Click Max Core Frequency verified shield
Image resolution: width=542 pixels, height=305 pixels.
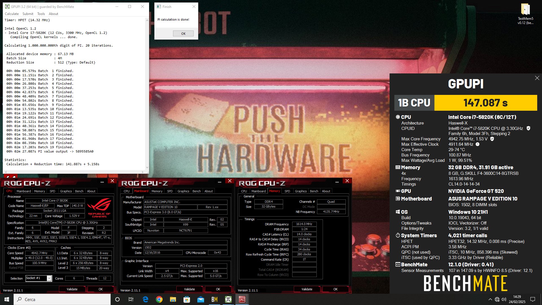492,139
